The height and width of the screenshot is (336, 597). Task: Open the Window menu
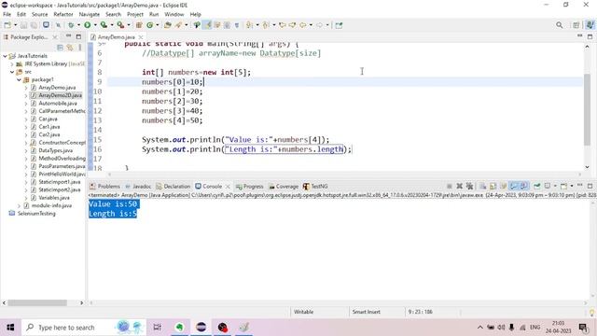point(174,14)
